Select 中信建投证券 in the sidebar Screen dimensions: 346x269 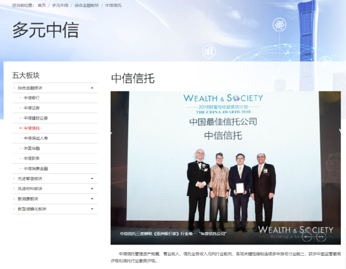[x=36, y=118]
